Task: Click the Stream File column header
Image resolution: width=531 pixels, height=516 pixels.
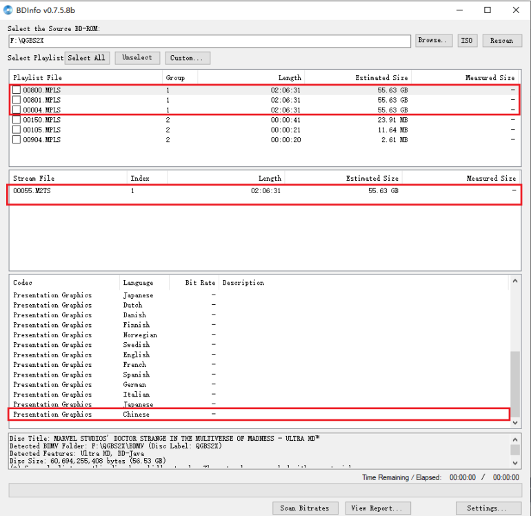Action: (x=68, y=178)
